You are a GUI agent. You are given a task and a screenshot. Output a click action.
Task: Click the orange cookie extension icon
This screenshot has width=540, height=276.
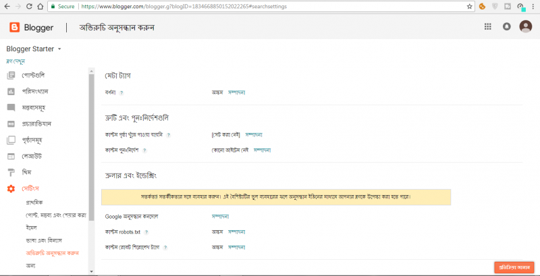pyautogui.click(x=482, y=6)
